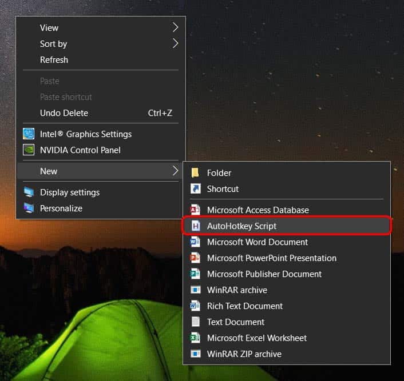This screenshot has width=404, height=381.
Task: Create a new Microsoft Access Database
Action: pyautogui.click(x=287, y=210)
